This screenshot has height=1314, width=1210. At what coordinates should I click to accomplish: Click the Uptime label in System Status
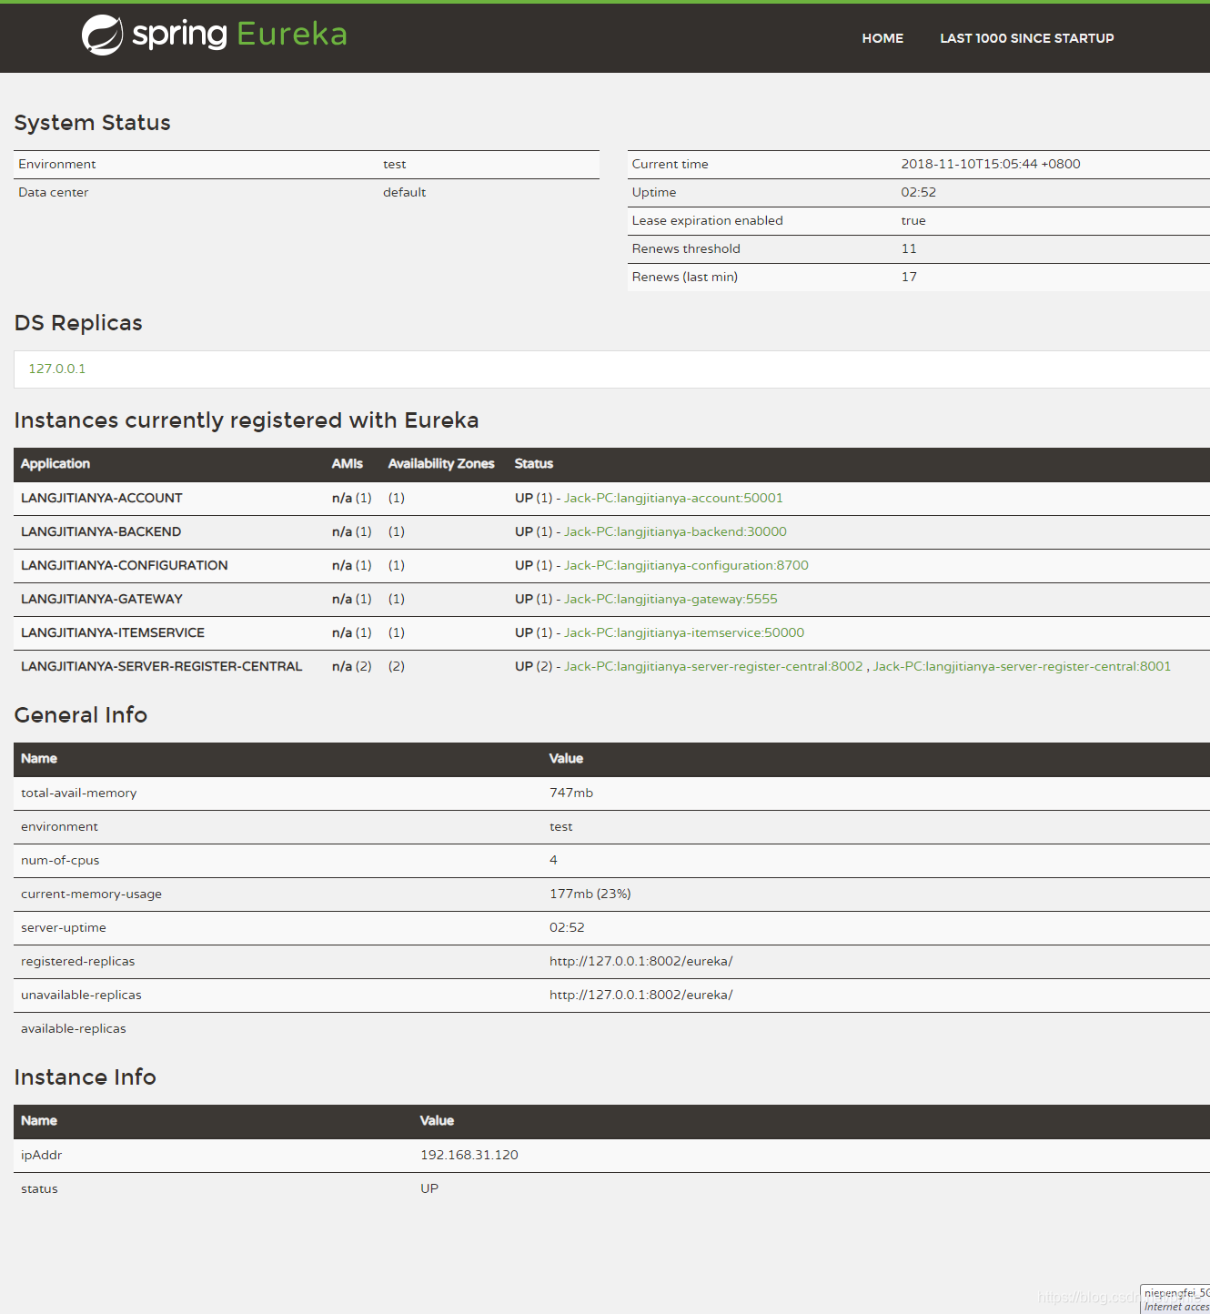click(654, 192)
